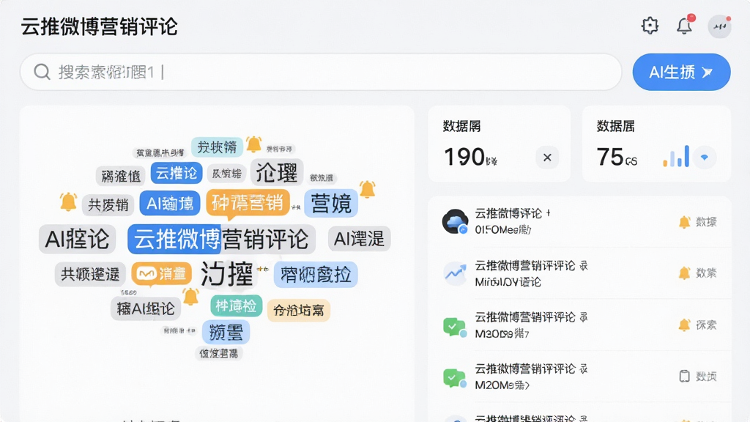750x422 pixels.
Task: Open the dark cloud avatar in the first list row
Action: [x=455, y=221]
